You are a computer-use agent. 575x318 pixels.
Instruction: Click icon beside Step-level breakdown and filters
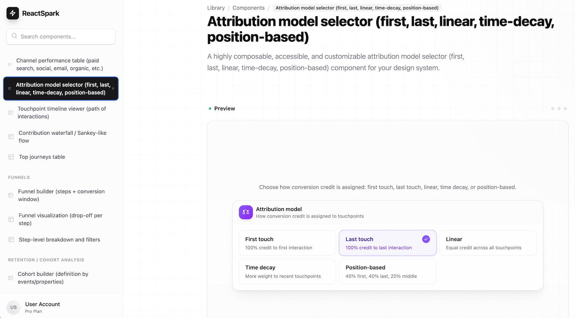pyautogui.click(x=11, y=239)
